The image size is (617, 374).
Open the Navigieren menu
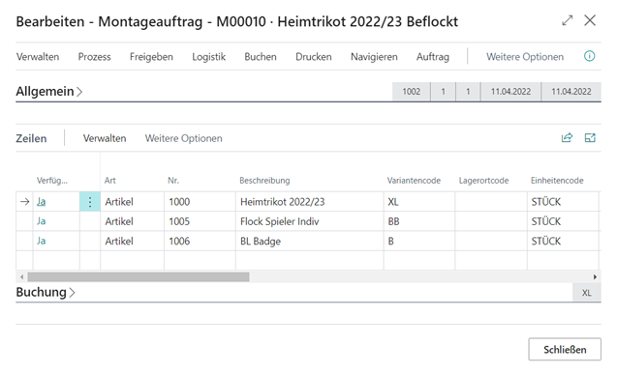pyautogui.click(x=374, y=57)
